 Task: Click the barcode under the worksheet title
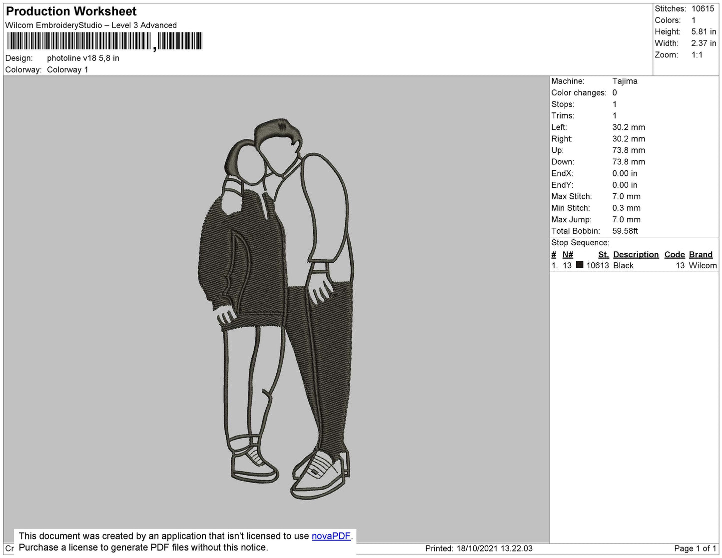click(x=104, y=41)
